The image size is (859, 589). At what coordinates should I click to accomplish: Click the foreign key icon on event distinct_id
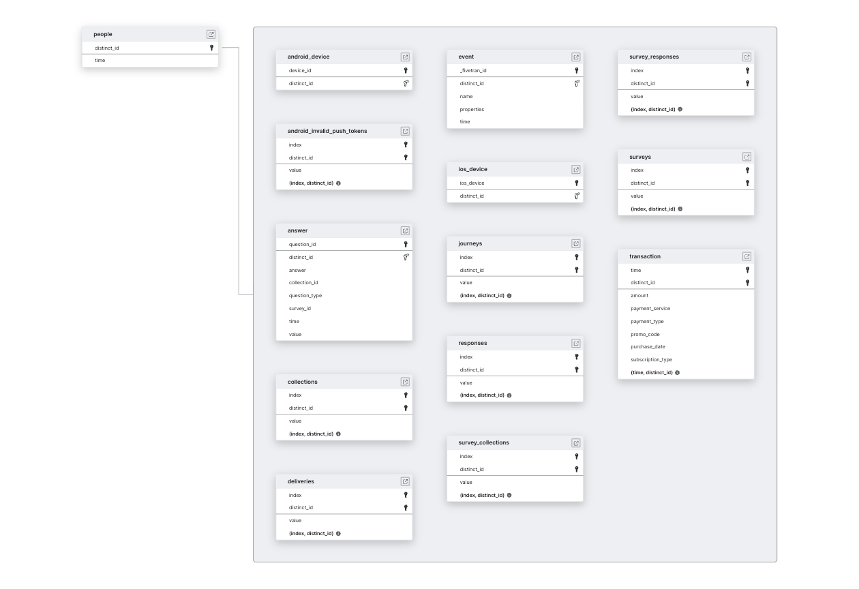pos(576,83)
